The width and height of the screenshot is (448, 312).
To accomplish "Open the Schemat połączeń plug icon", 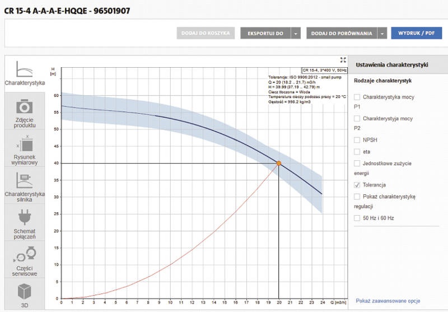I will pos(25,217).
